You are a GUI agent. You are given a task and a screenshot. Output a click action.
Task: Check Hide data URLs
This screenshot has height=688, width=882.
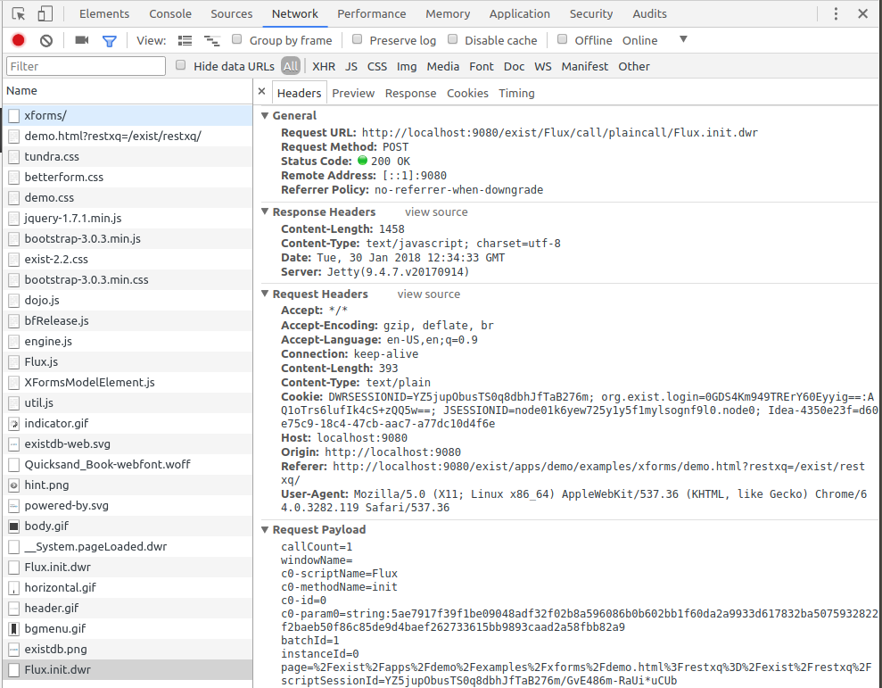point(180,65)
